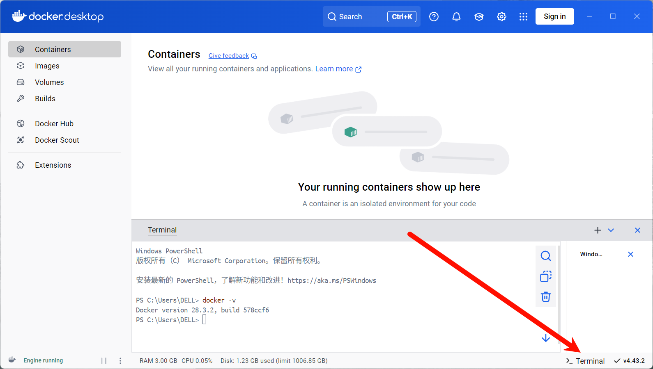653x369 pixels.
Task: Open the Learning center graduation cap icon
Action: pos(479,16)
